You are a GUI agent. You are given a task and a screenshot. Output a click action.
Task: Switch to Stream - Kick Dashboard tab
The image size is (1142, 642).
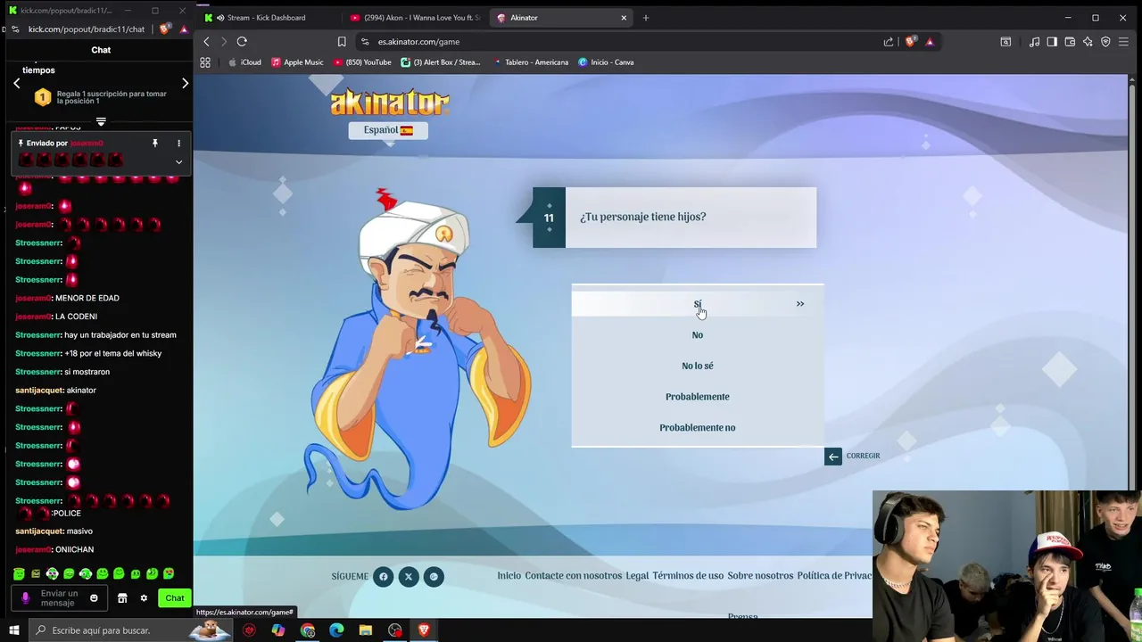click(x=268, y=18)
